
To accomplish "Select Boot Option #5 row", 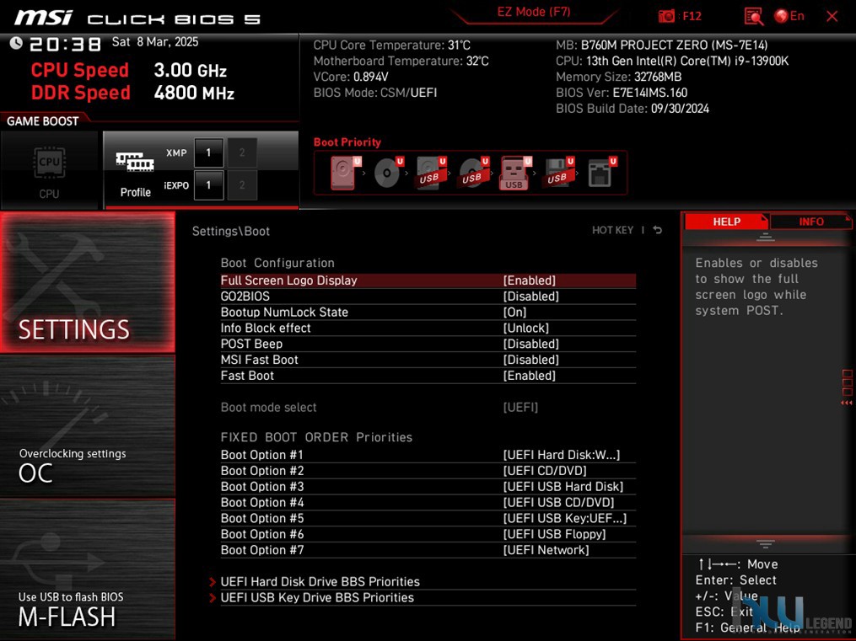I will pyautogui.click(x=428, y=518).
